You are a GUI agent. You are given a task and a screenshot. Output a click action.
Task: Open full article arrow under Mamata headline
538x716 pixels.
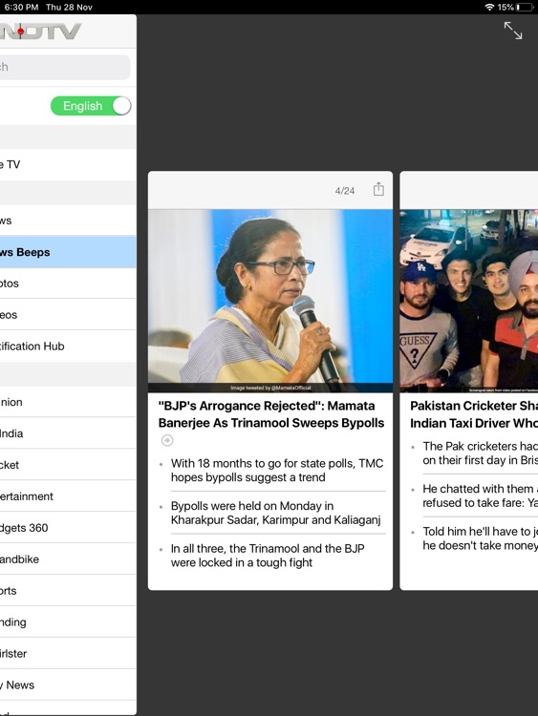click(167, 440)
